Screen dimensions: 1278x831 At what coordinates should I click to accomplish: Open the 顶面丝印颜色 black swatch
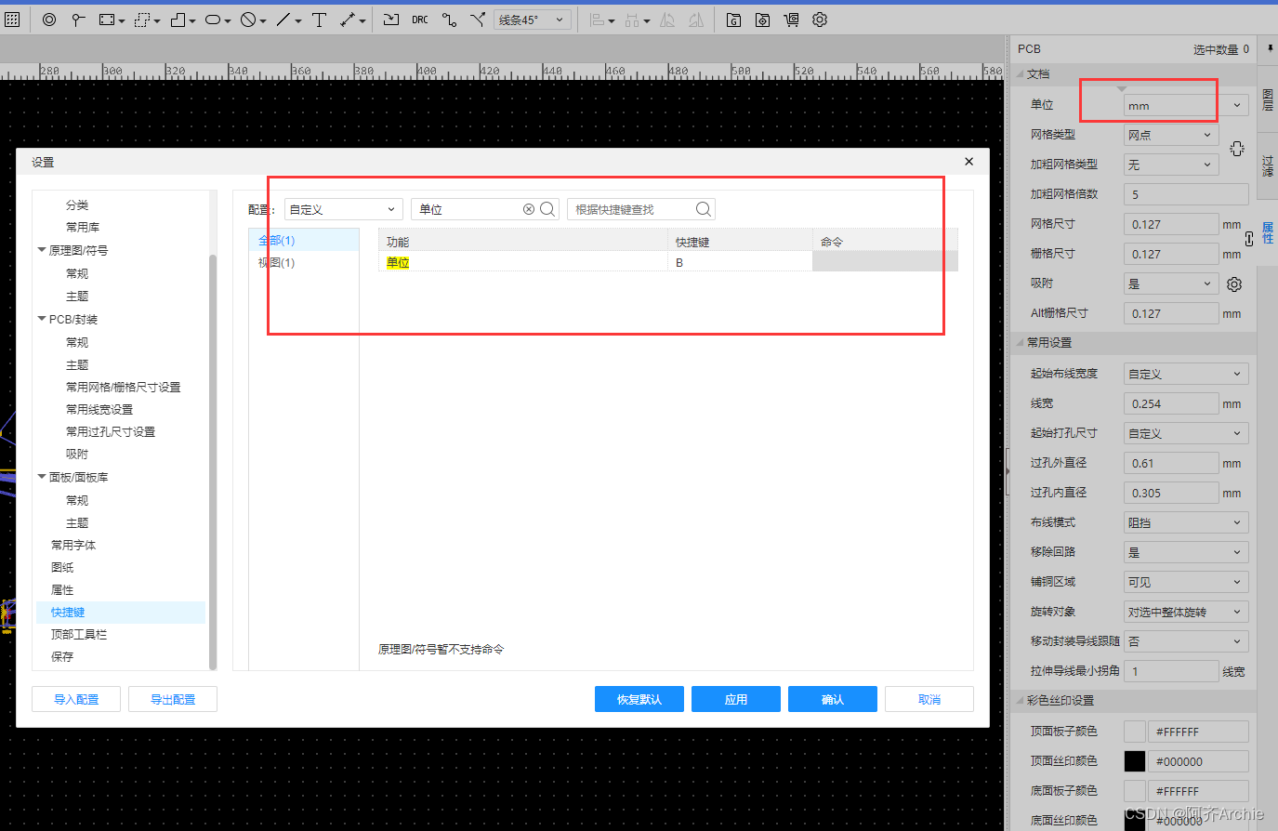coord(1135,761)
